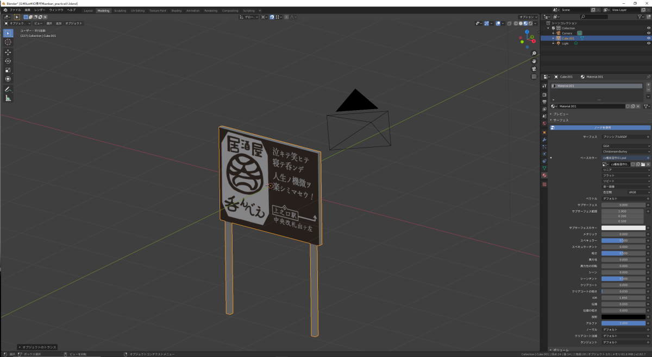Screen dimensions: 652x357
Task: Hide Light using its eye icon
Action: click(x=648, y=43)
